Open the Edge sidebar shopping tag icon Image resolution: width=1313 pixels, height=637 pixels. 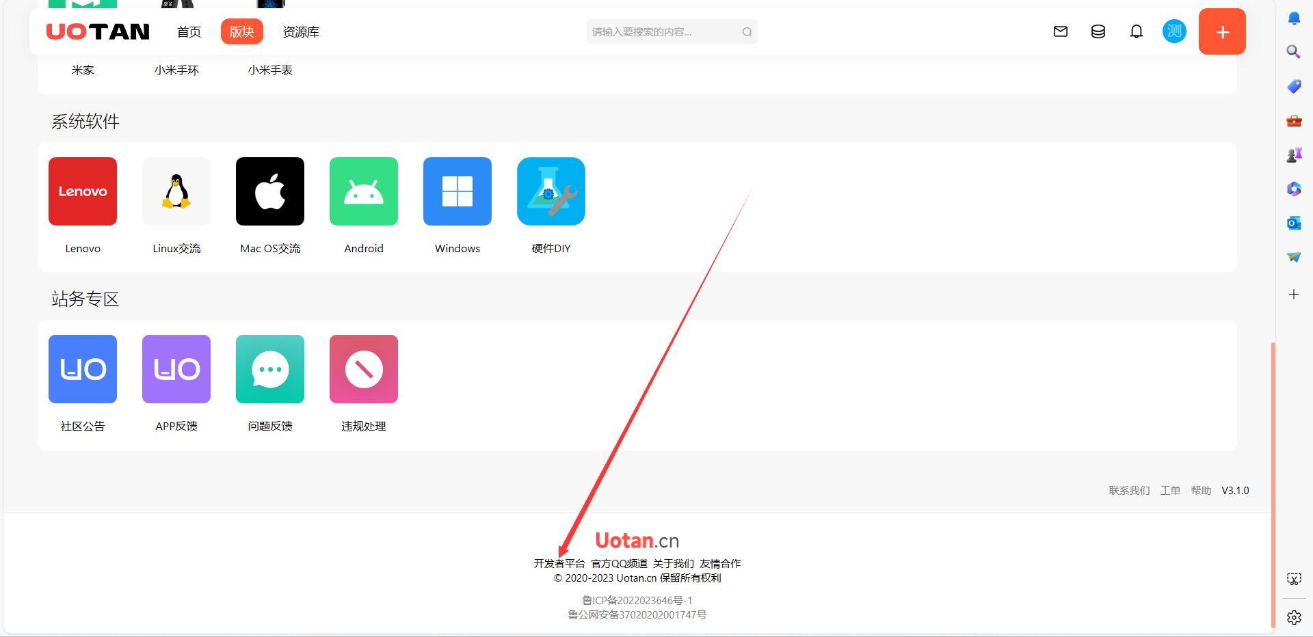click(x=1294, y=86)
